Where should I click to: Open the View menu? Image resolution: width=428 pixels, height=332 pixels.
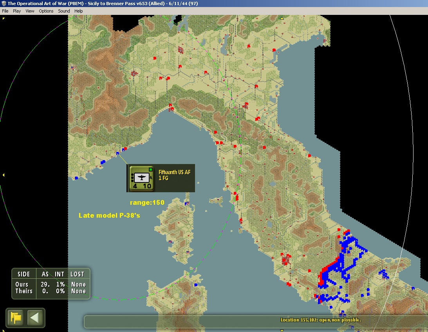point(30,11)
